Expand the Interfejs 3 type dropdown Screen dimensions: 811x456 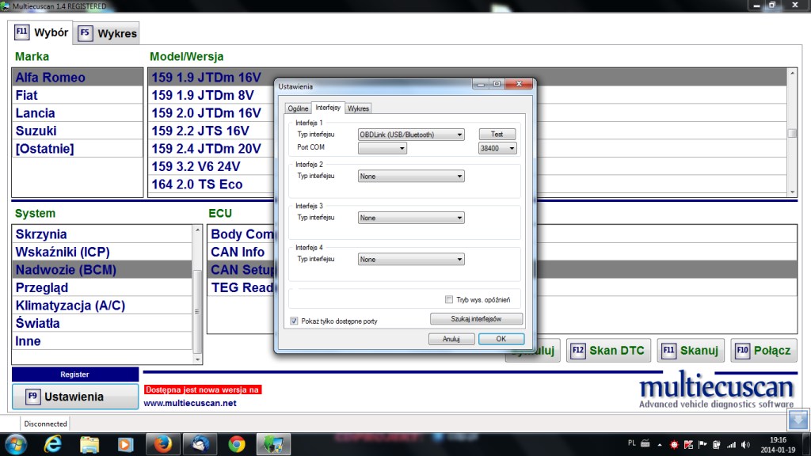(411, 218)
